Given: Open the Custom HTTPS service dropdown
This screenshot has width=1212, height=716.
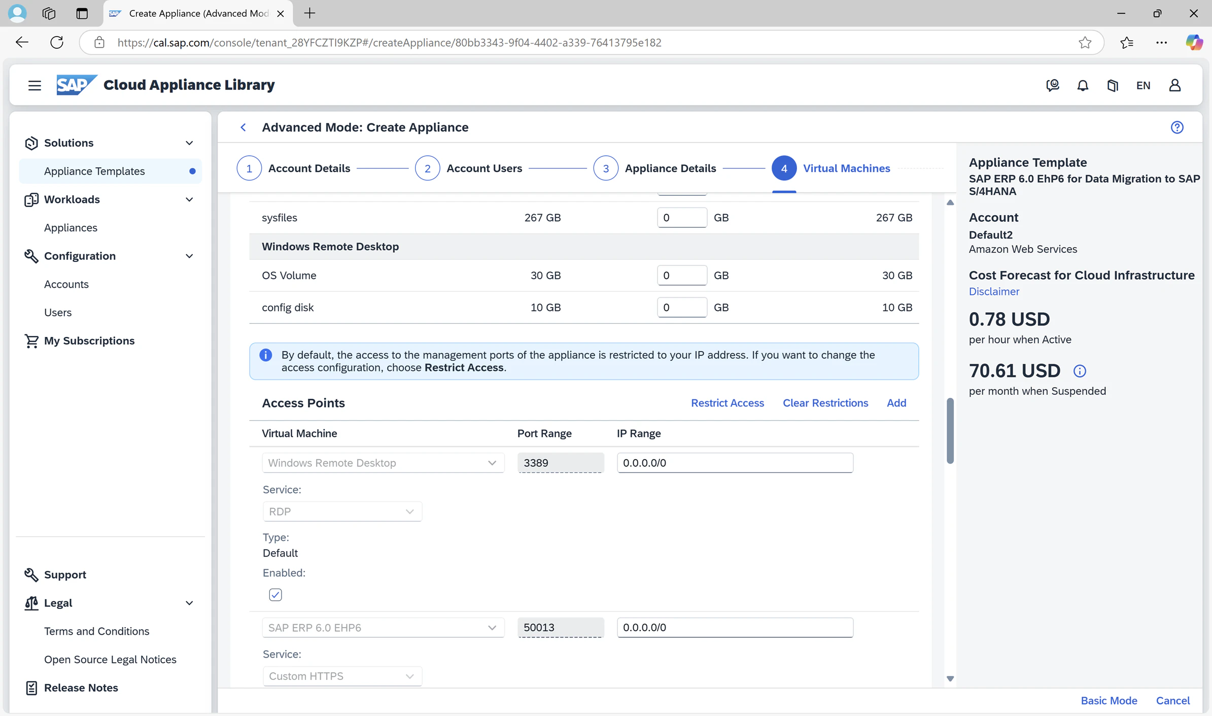Looking at the screenshot, I should 342,676.
